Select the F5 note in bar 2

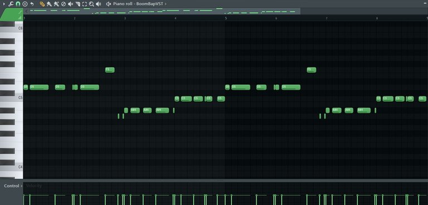[x=110, y=70]
